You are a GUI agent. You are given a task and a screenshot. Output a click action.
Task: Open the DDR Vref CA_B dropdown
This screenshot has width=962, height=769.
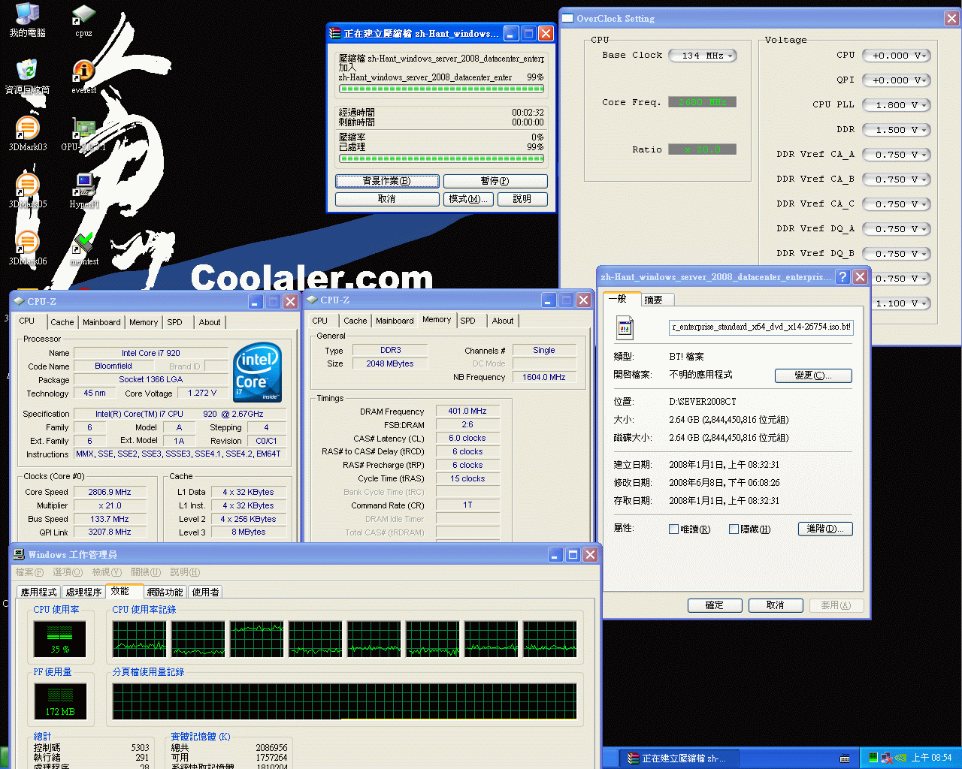[897, 179]
